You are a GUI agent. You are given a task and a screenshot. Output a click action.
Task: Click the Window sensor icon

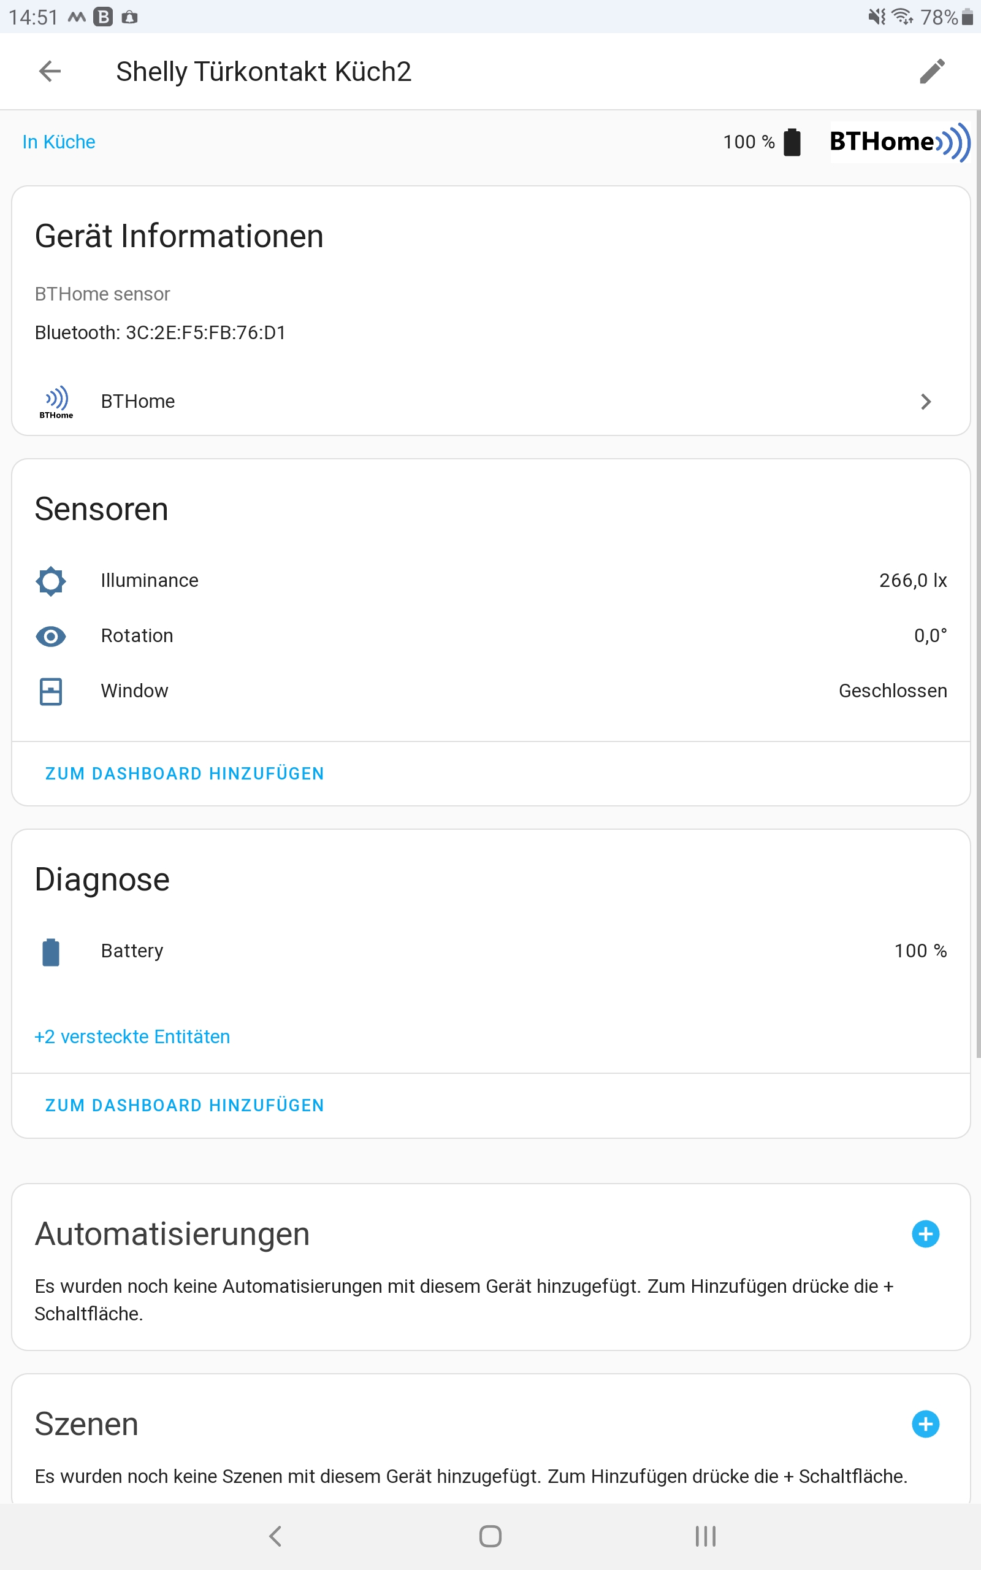(52, 692)
